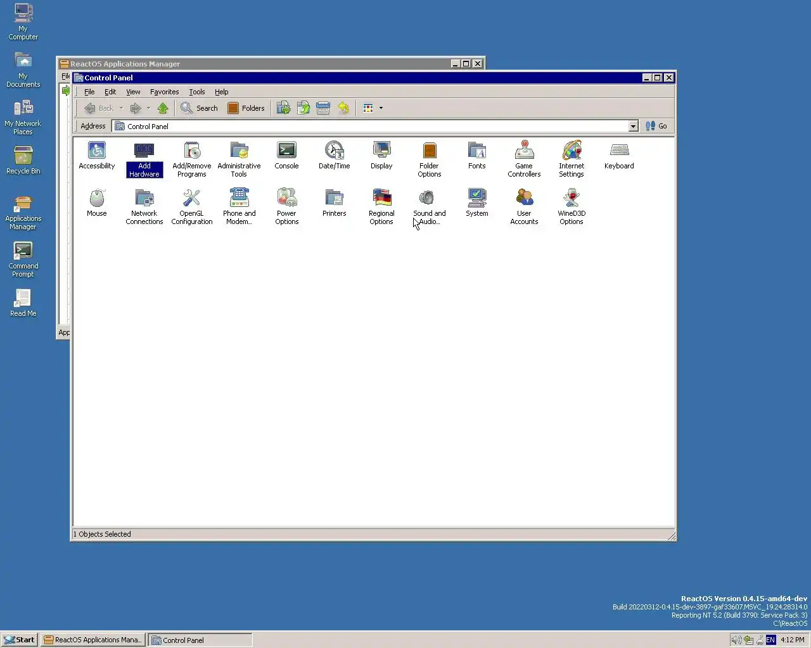Open the Display applet
This screenshot has height=648, width=811.
click(381, 156)
